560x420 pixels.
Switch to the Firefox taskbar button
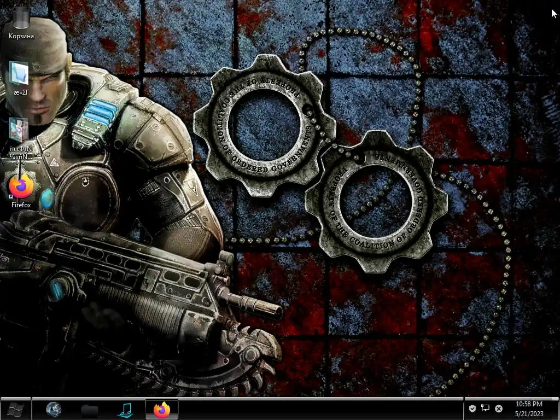click(162, 410)
